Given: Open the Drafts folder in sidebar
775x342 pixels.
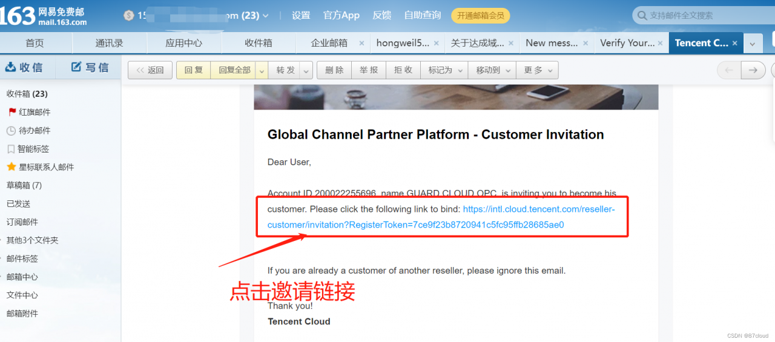Looking at the screenshot, I should [24, 185].
